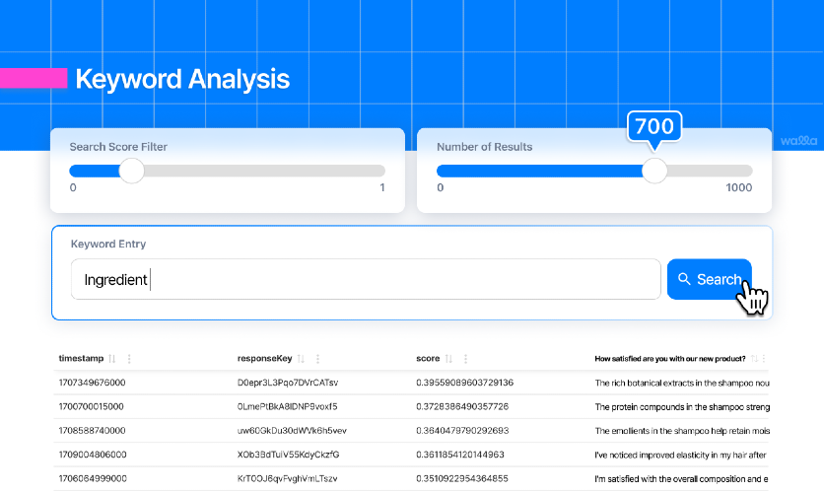Click response about protein compounds

coord(682,407)
